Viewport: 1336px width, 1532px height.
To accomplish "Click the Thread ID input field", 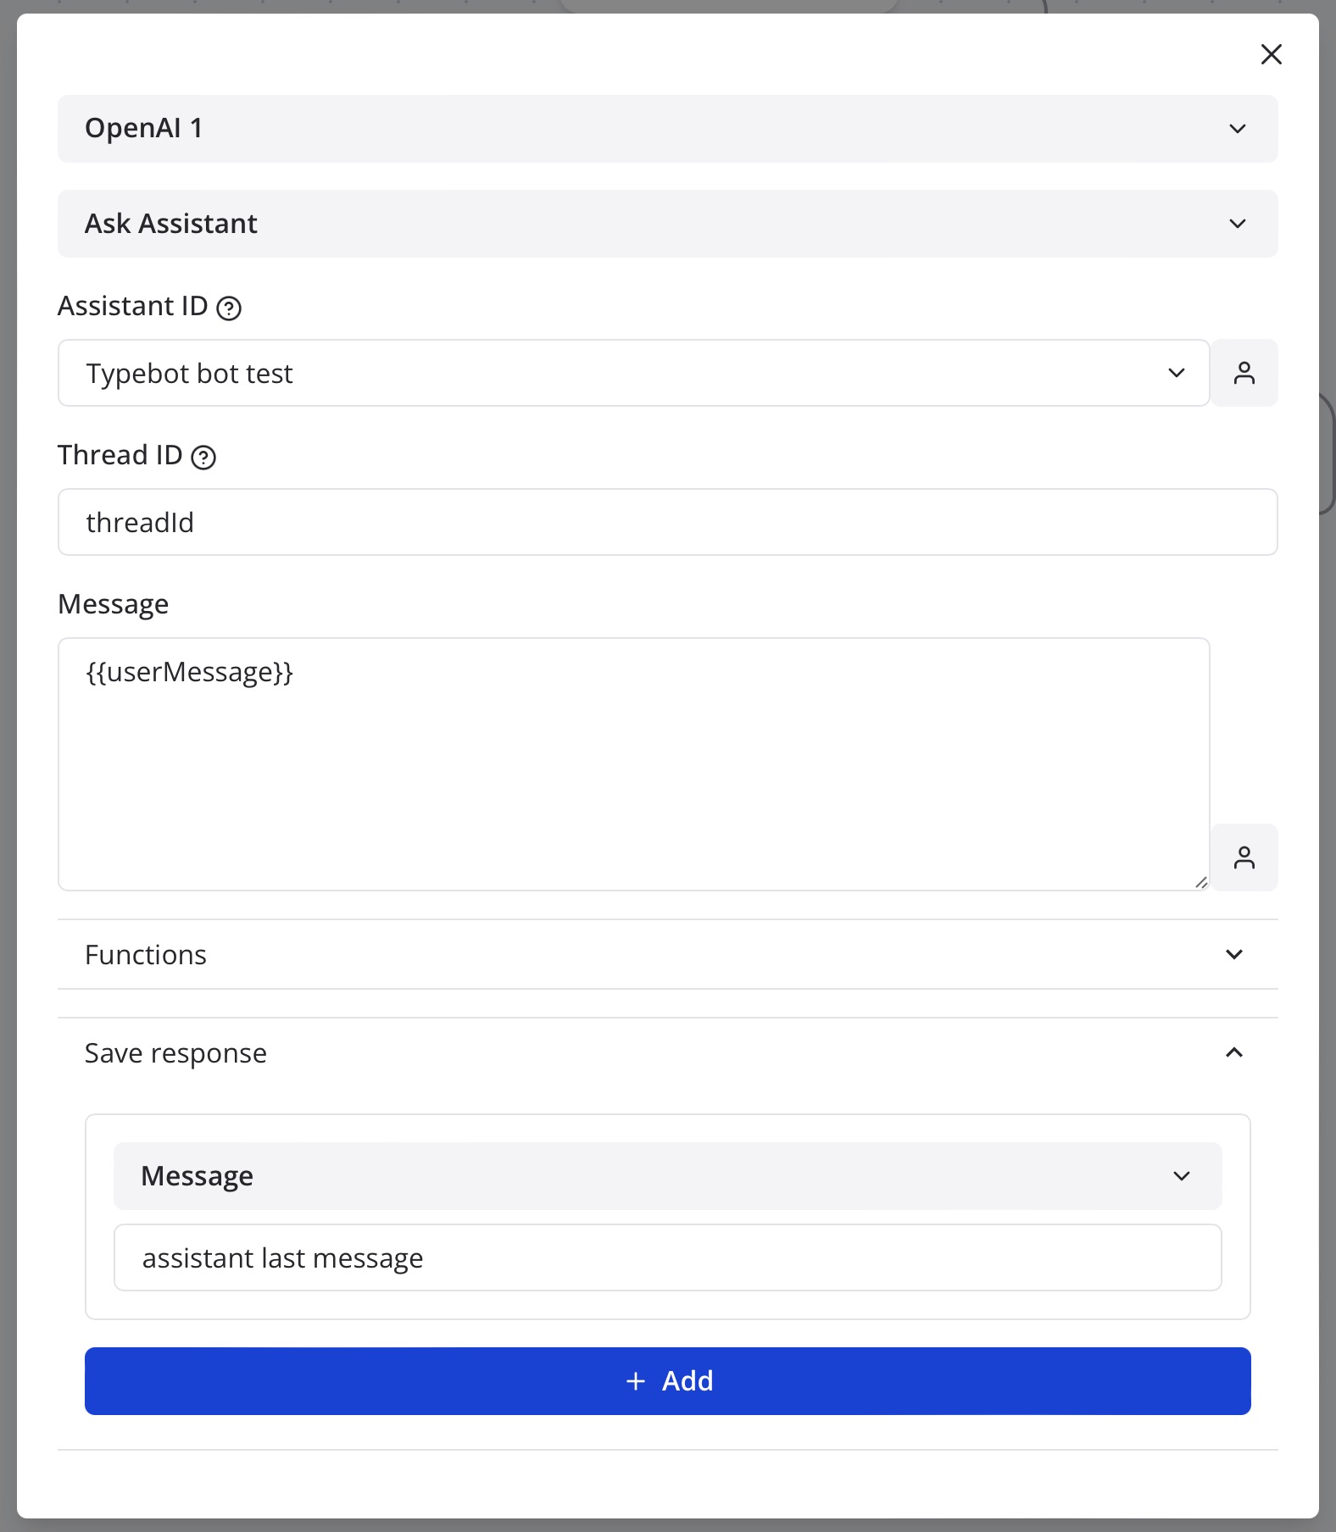I will (668, 522).
